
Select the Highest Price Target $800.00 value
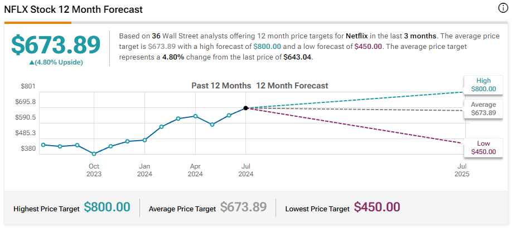click(107, 207)
